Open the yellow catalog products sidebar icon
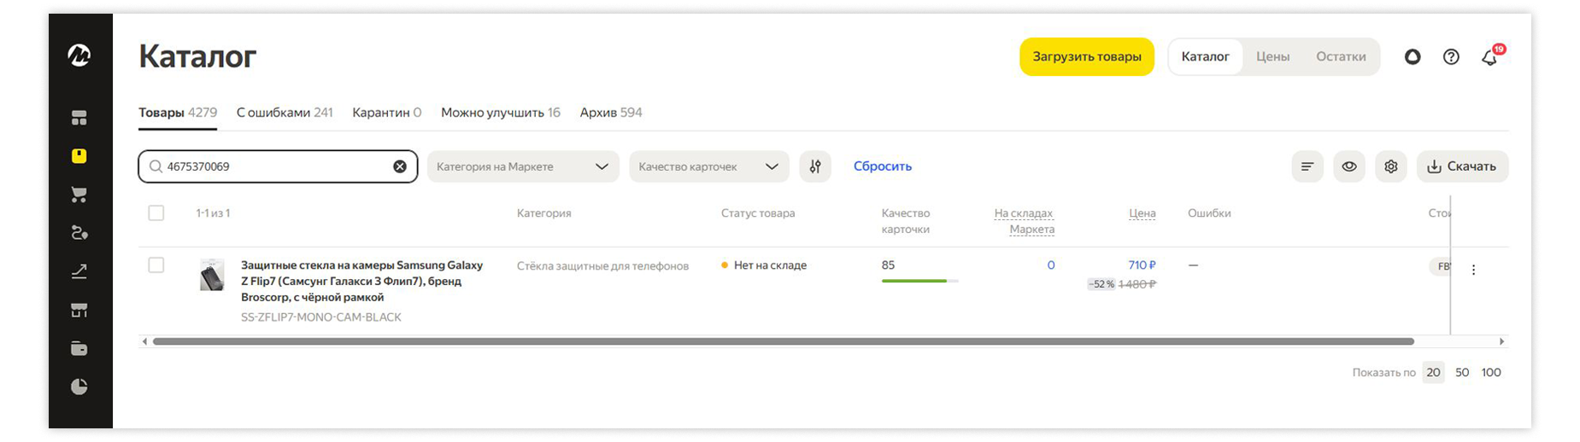 tap(79, 156)
